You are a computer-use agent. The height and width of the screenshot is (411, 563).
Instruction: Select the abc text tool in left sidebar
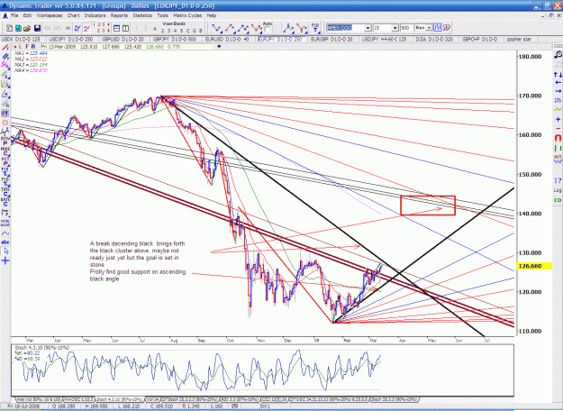5,242
